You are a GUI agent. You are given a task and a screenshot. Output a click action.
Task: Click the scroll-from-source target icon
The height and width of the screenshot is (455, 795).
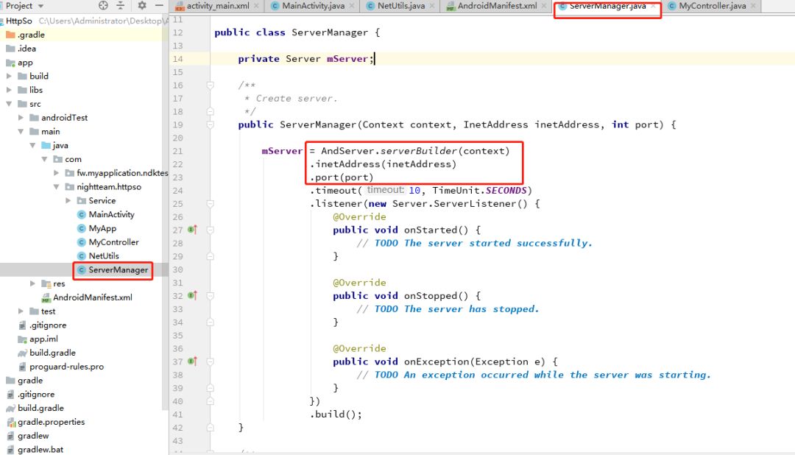pos(104,6)
